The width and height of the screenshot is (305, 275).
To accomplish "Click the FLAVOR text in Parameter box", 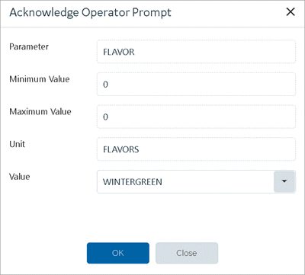I will point(119,52).
